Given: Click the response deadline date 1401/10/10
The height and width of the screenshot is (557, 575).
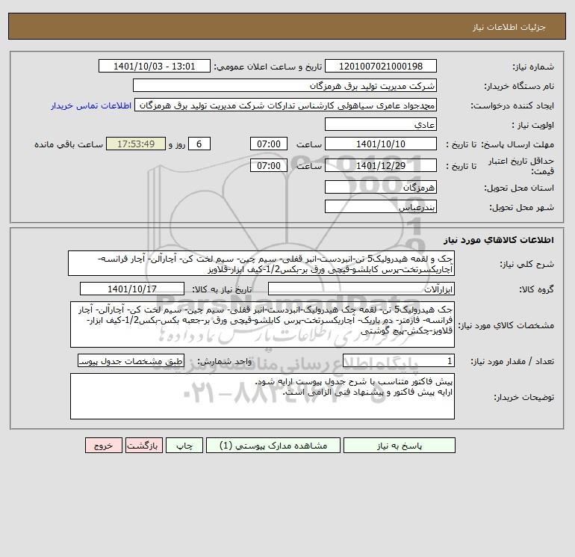Looking at the screenshot, I should point(381,144).
